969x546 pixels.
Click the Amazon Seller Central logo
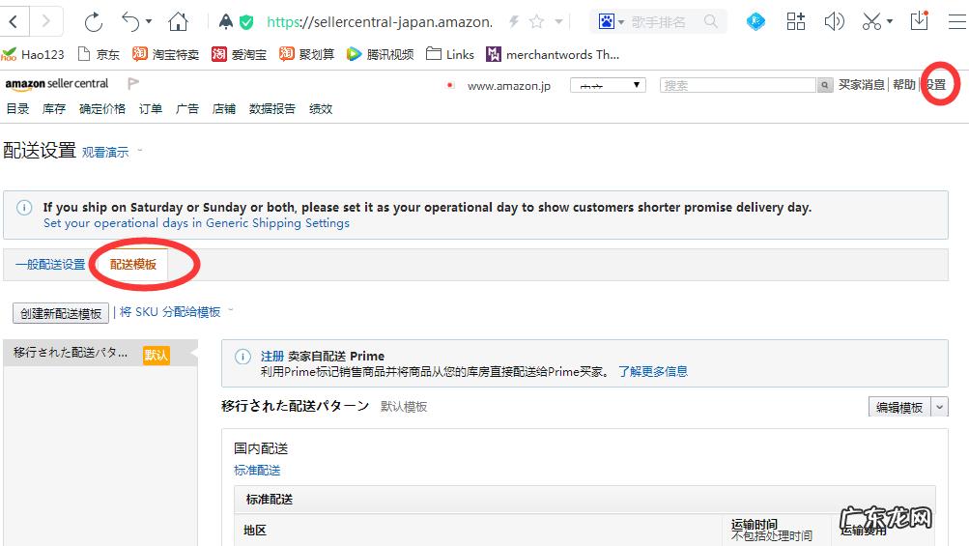click(57, 83)
